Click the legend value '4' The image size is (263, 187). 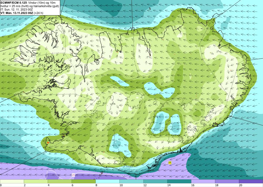(x=49, y=185)
